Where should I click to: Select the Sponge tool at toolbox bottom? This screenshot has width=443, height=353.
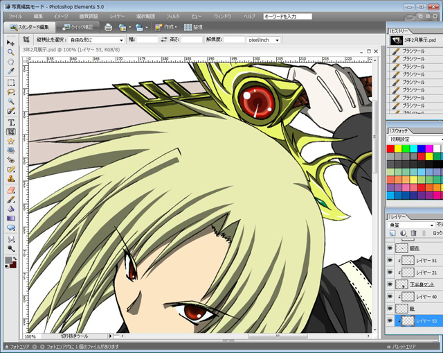coord(11,248)
